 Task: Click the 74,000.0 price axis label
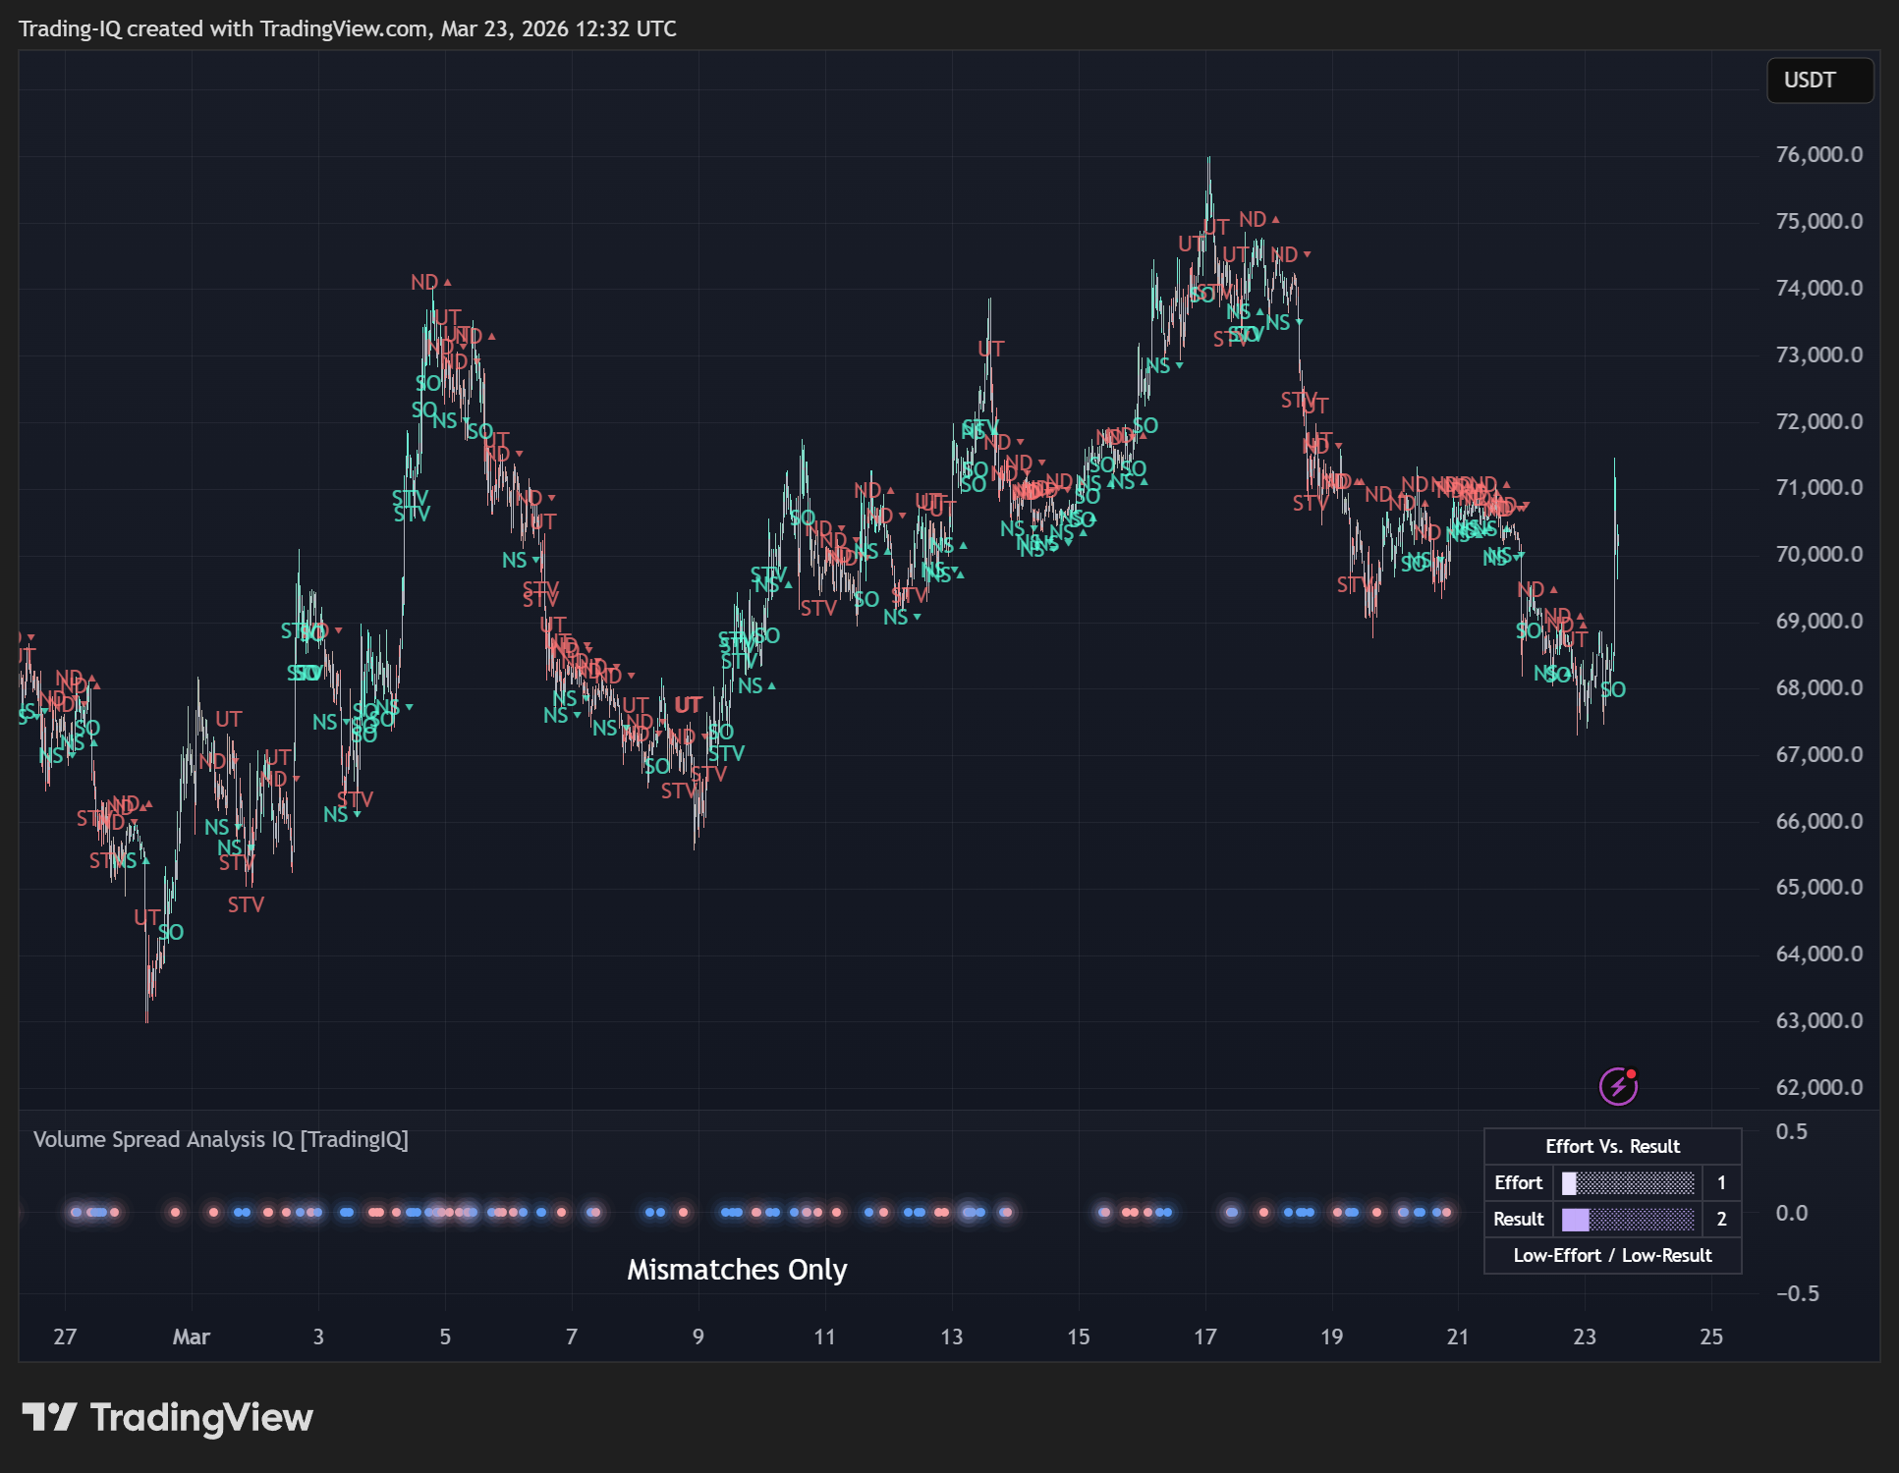point(1818,288)
